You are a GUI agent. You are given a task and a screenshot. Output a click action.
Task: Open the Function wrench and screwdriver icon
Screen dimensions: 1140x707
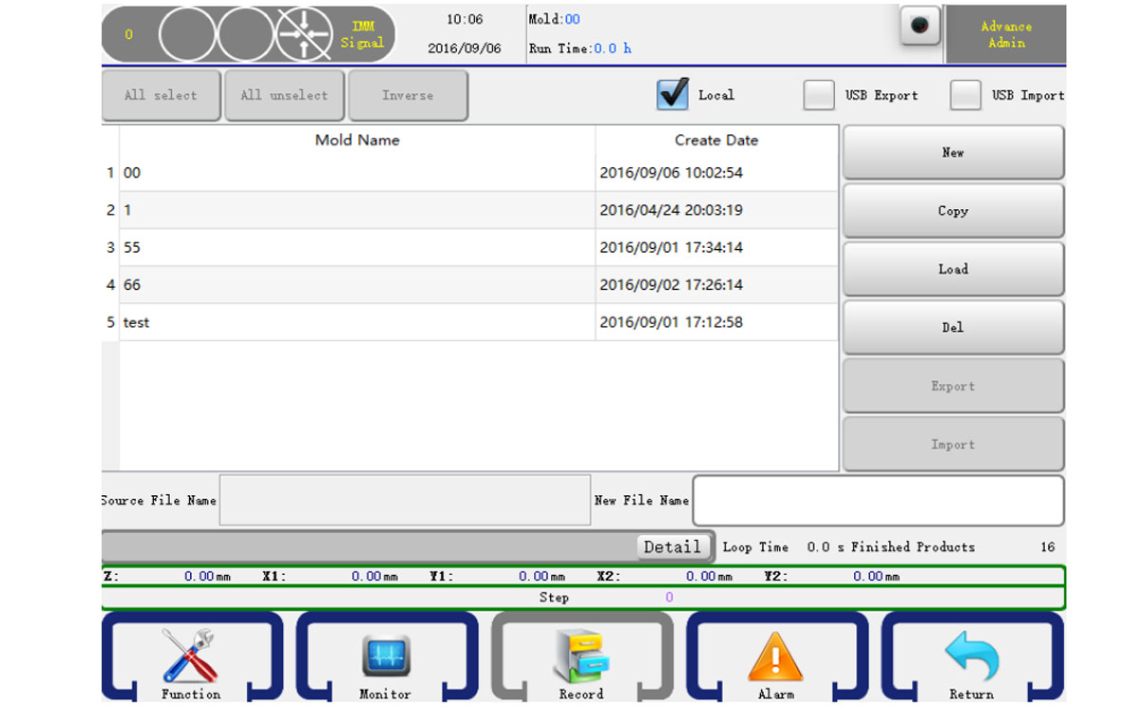(x=190, y=657)
